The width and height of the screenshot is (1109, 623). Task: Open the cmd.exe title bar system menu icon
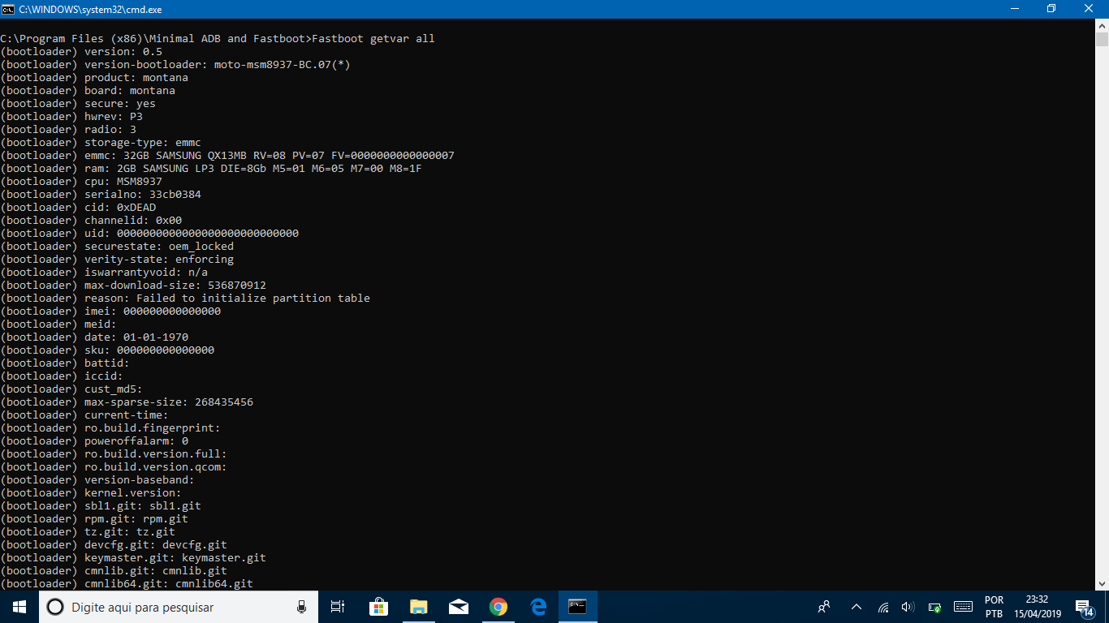[x=8, y=8]
